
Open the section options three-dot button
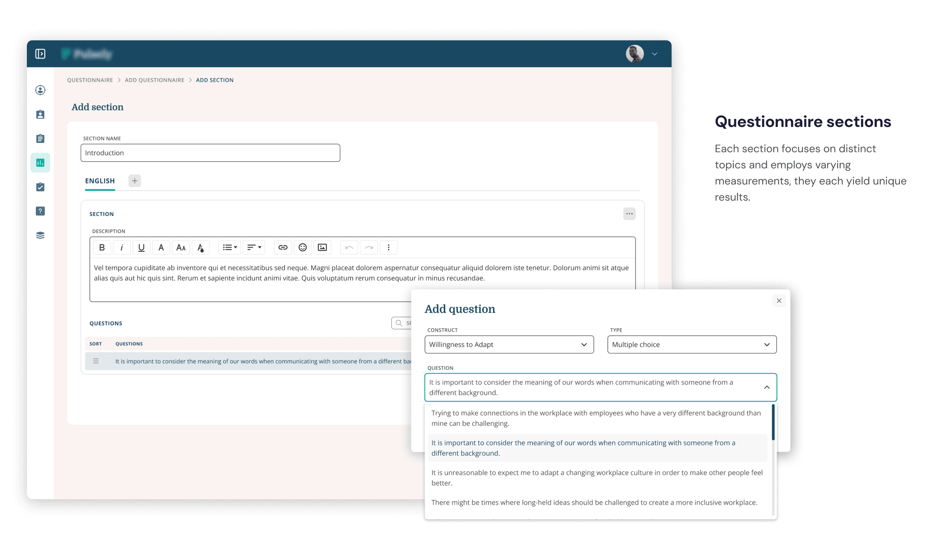coord(629,214)
